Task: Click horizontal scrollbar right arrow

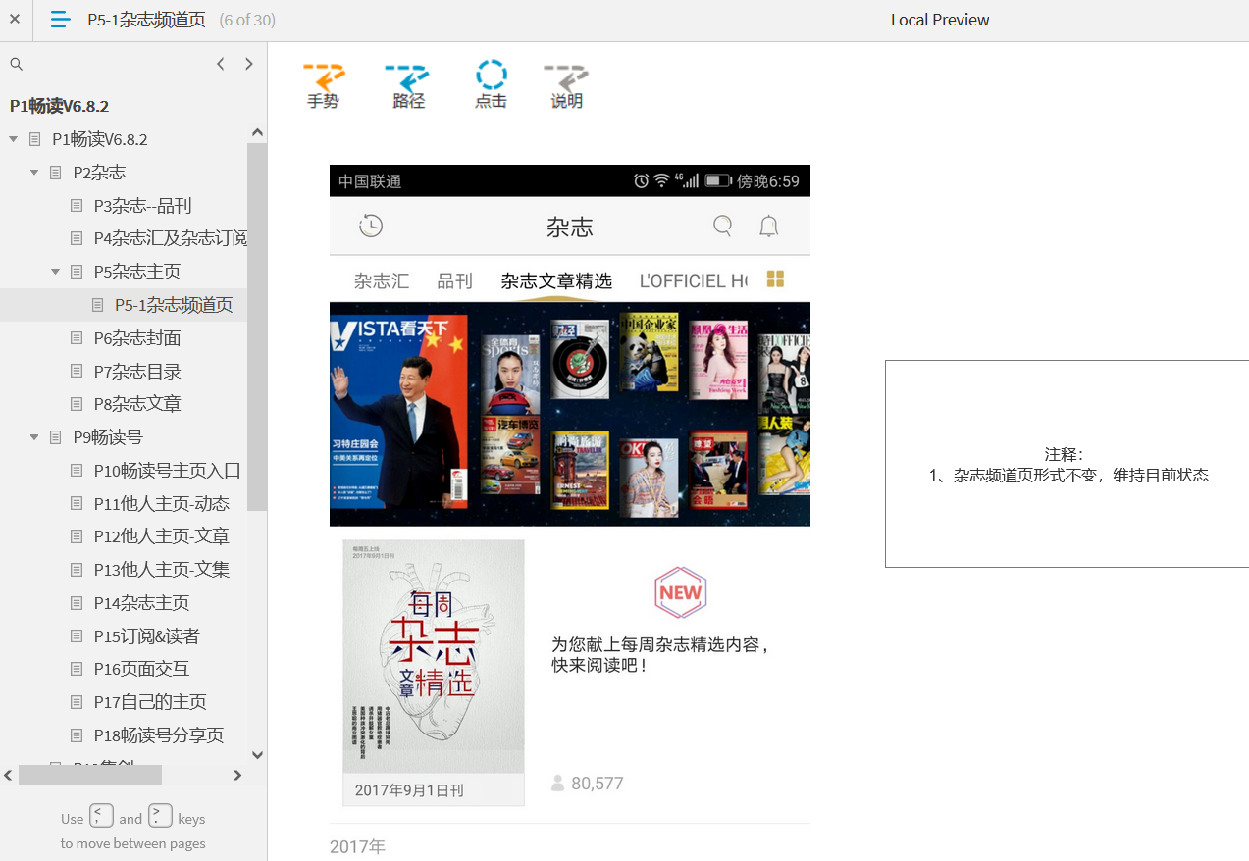Action: (x=237, y=775)
